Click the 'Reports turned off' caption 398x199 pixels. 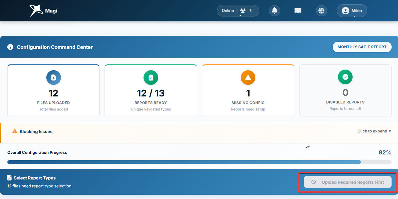pos(345,109)
